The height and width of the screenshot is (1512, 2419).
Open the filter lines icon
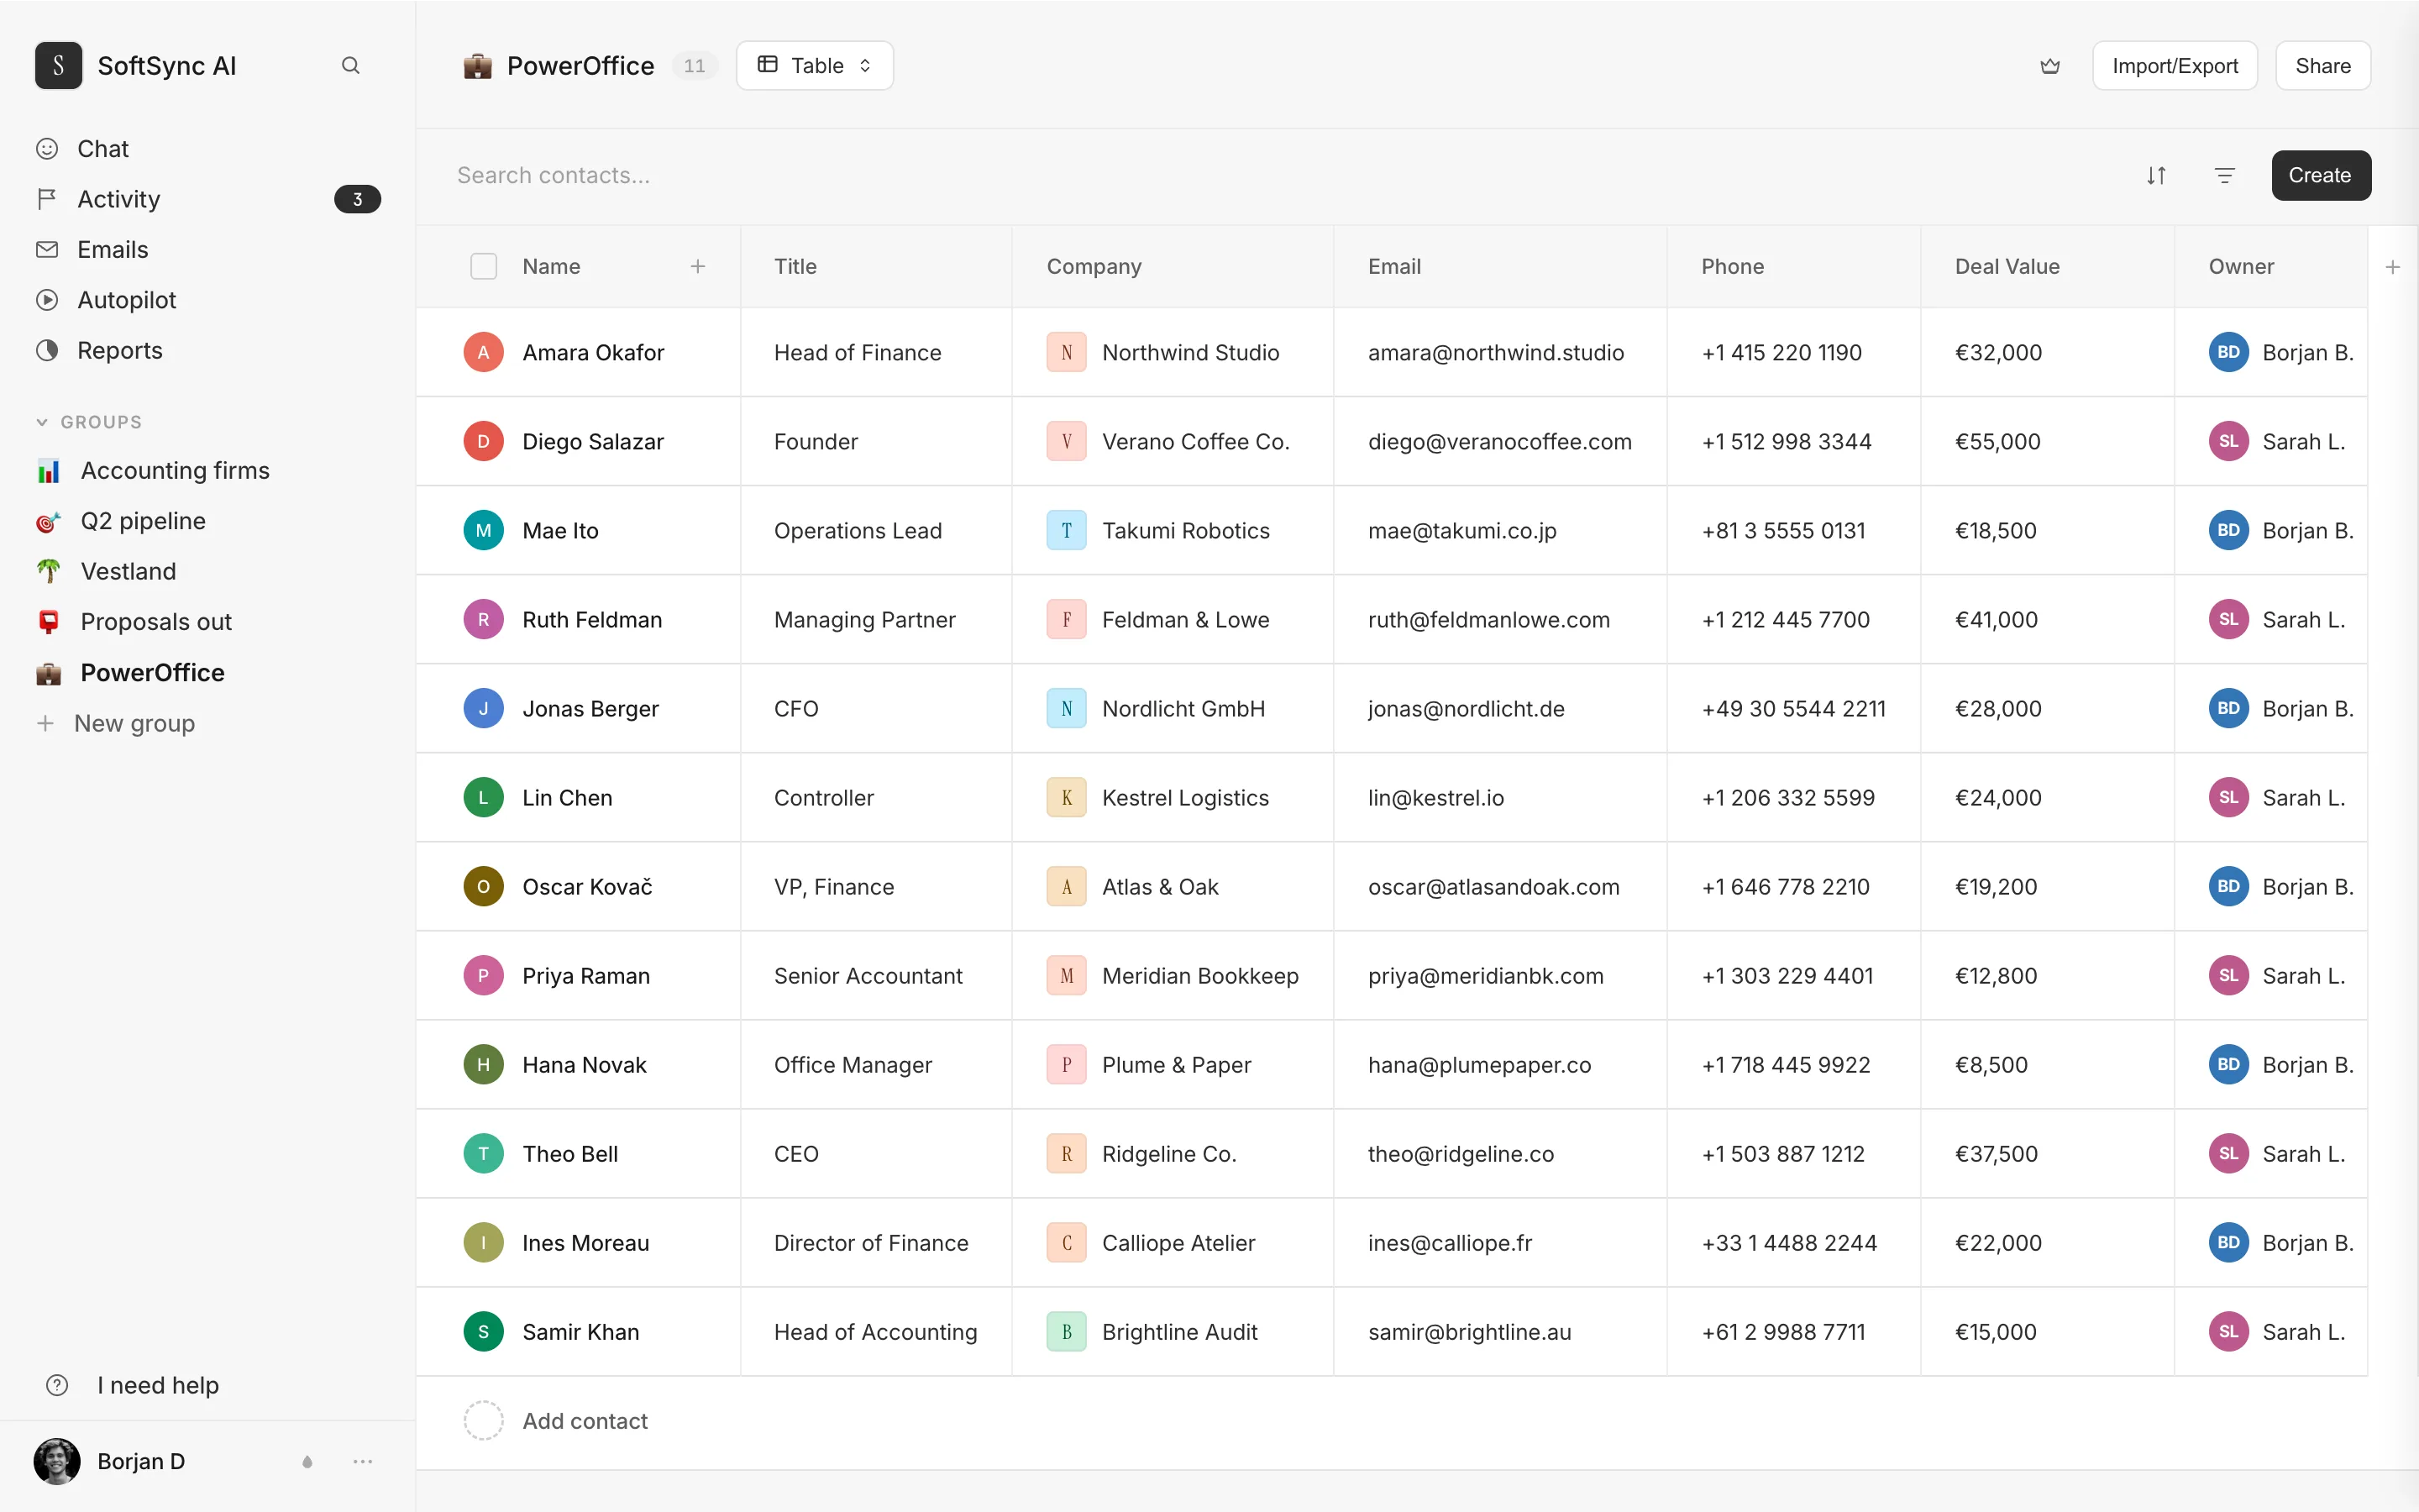pos(2224,176)
